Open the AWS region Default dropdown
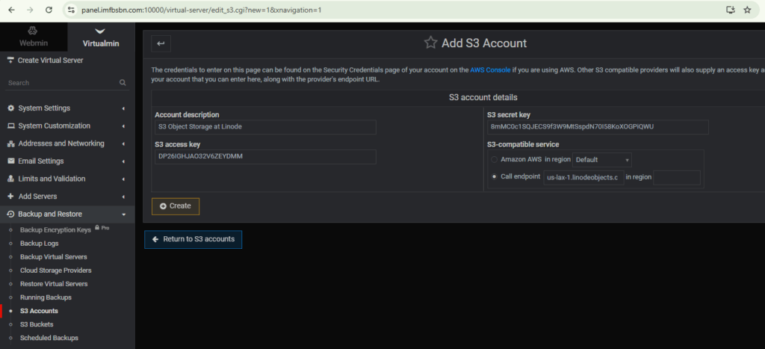 pos(602,160)
